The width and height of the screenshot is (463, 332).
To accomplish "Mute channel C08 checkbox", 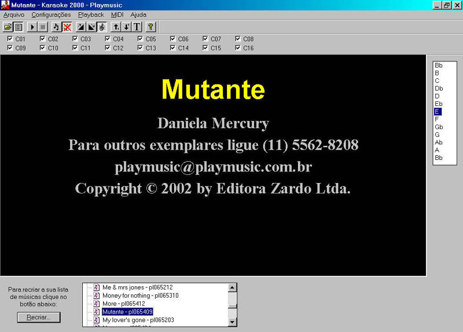I will pyautogui.click(x=238, y=38).
